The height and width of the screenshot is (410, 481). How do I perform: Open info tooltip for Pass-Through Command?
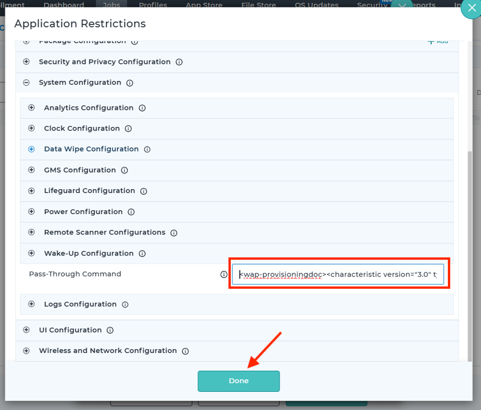(x=223, y=274)
